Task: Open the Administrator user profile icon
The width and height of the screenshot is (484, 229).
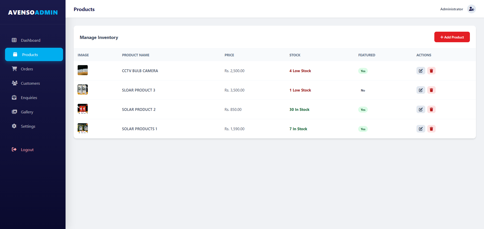Action: click(471, 9)
